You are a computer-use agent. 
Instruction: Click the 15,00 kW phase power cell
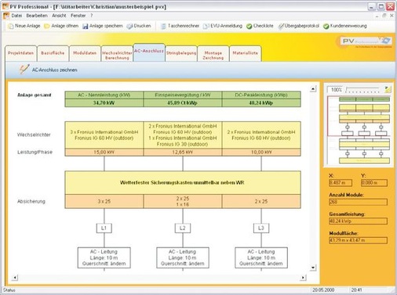[x=104, y=153]
